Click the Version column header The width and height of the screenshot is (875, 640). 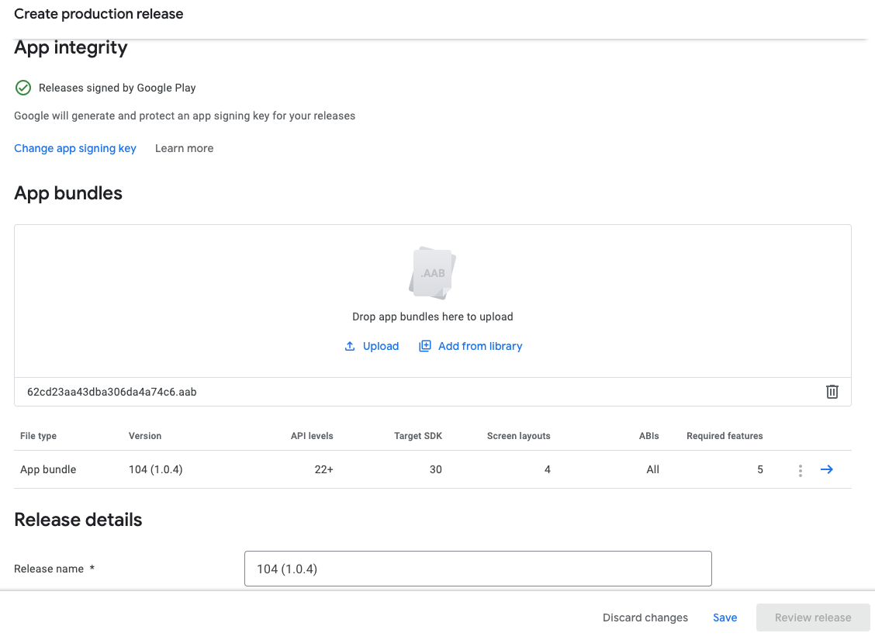tap(145, 436)
